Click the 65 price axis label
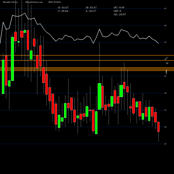The height and width of the screenshot is (174, 174). click(165, 8)
